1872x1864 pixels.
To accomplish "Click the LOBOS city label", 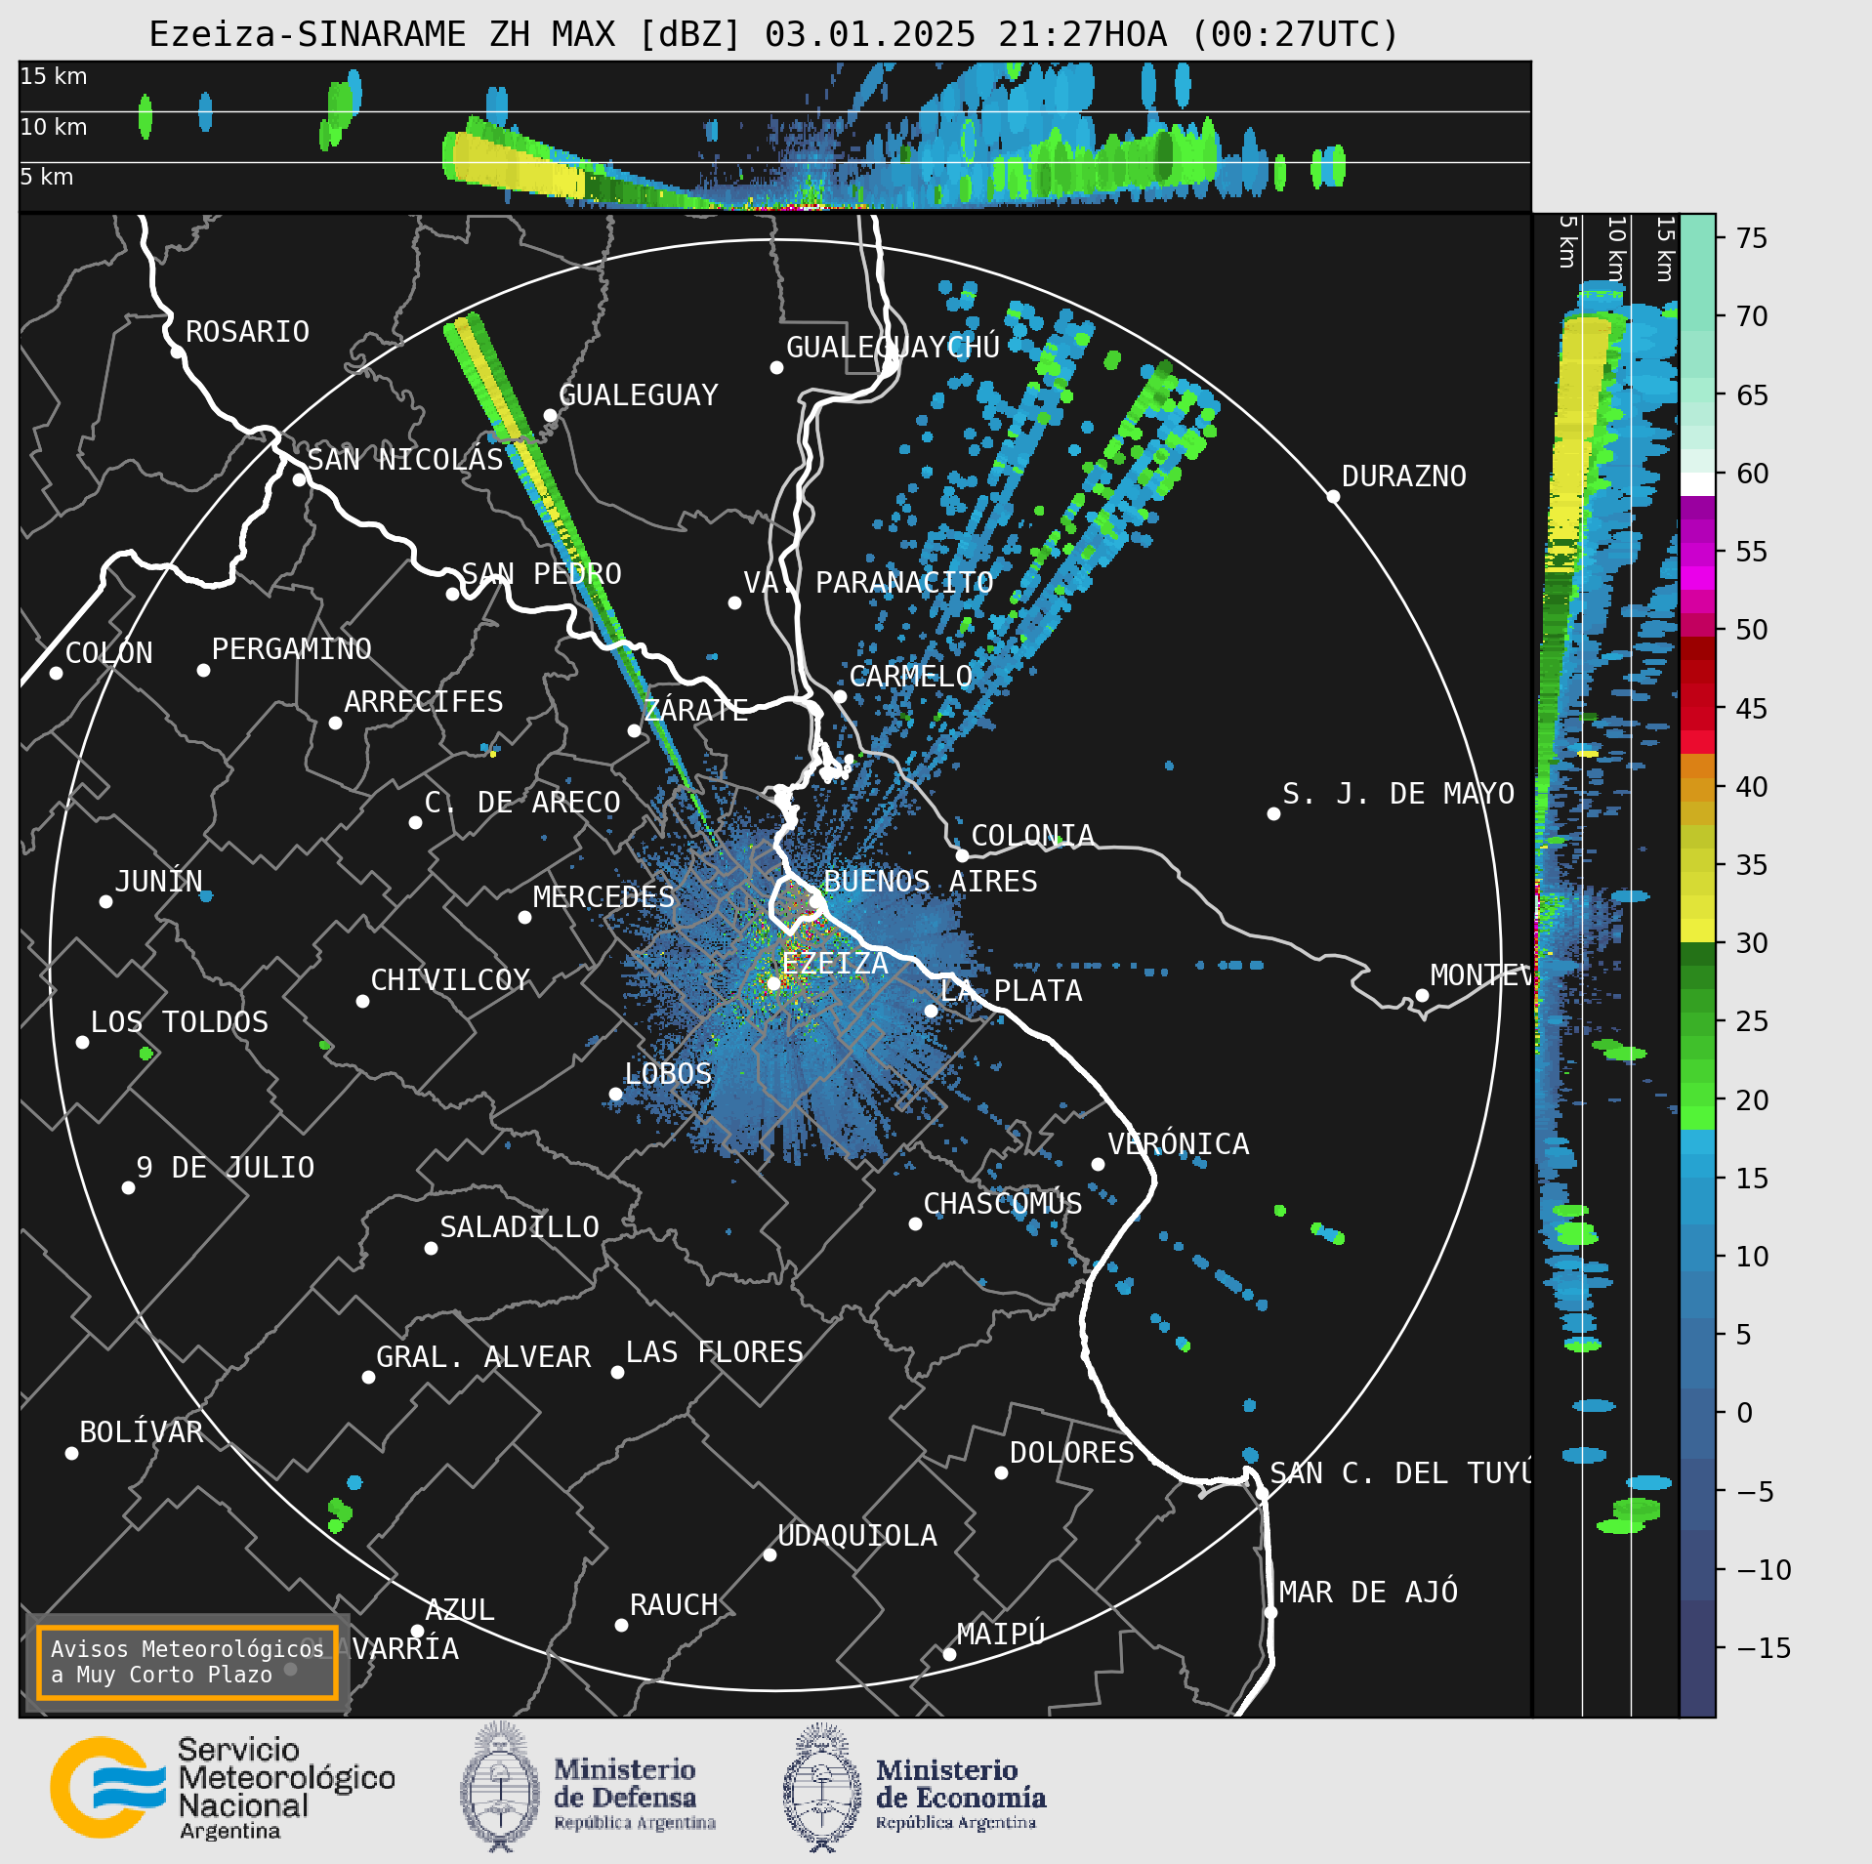I will 668,1074.
